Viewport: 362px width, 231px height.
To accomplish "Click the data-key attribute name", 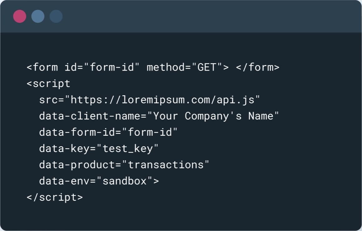I will coord(64,148).
